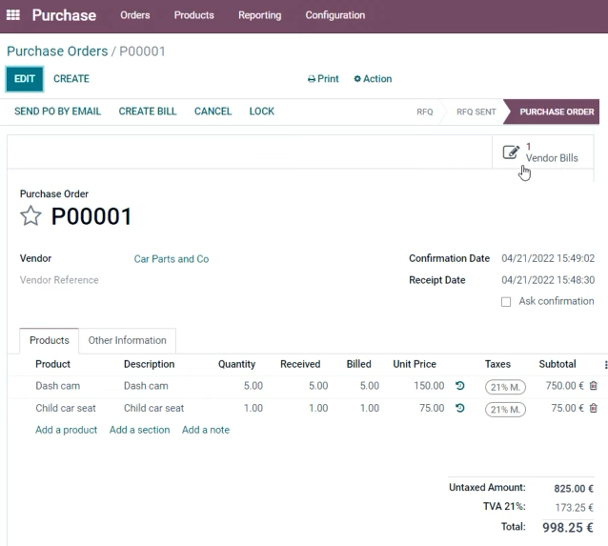Viewport: 608px width, 546px height.
Task: Open the Print dropdown menu
Action: (x=323, y=79)
